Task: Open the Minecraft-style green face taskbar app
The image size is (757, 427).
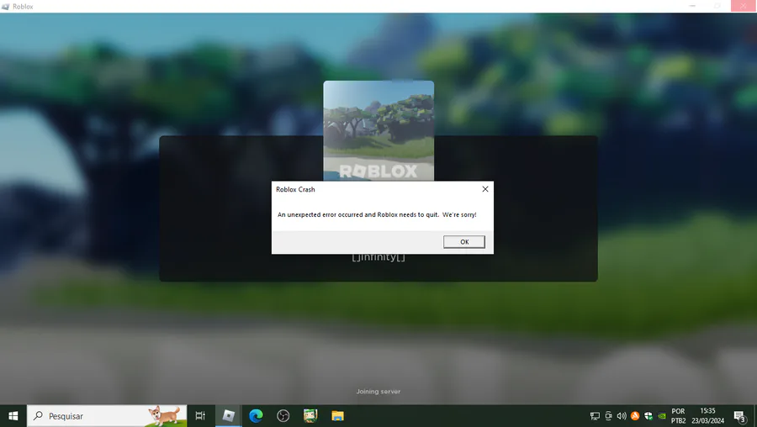Action: (x=310, y=416)
